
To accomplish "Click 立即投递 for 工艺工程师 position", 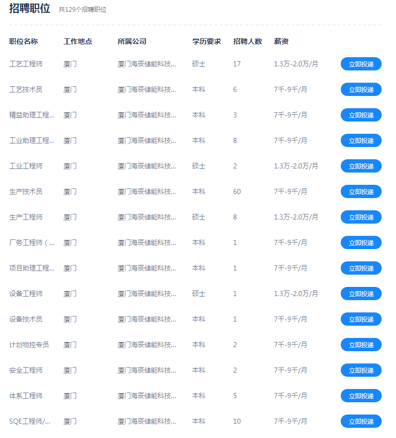I will [x=361, y=64].
